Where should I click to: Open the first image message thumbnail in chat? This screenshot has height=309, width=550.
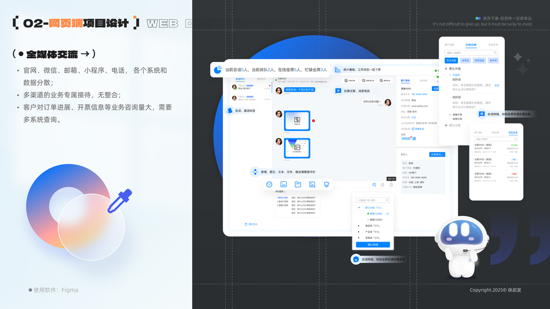pos(297,121)
